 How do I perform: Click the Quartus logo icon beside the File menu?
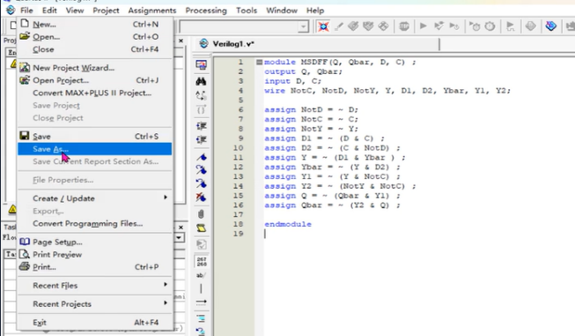11,11
